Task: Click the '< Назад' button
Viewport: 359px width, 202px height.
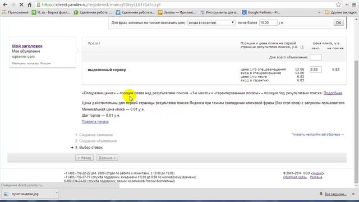Action: click(x=84, y=158)
